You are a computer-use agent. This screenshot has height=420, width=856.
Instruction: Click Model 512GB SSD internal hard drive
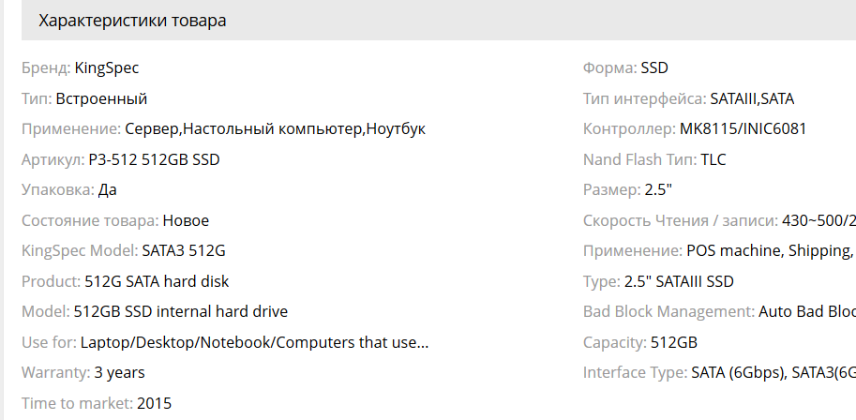[181, 311]
